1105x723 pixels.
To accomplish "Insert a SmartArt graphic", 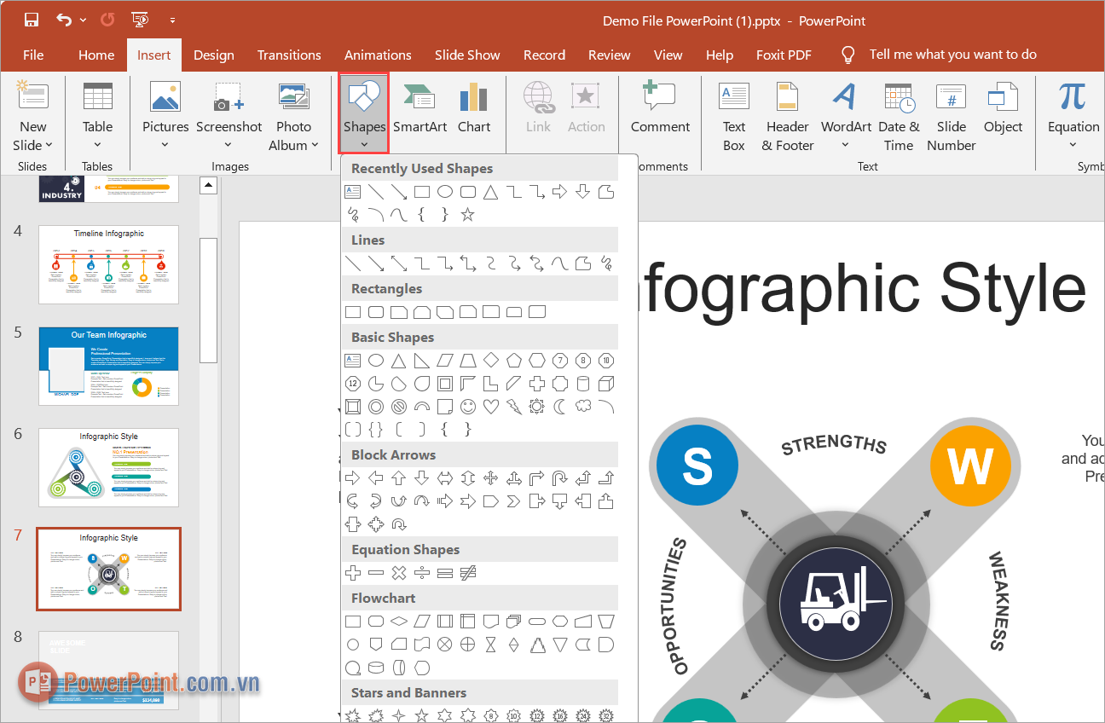I will (419, 107).
